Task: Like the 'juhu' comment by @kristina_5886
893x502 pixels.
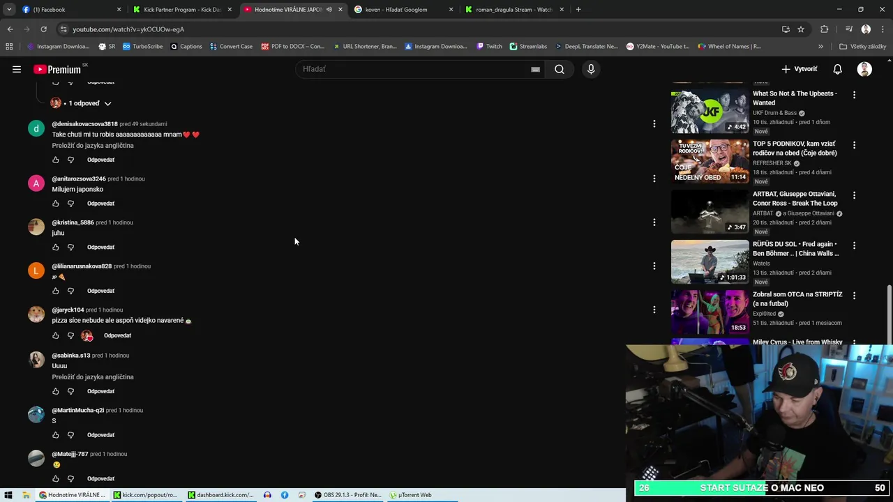Action: pos(56,247)
